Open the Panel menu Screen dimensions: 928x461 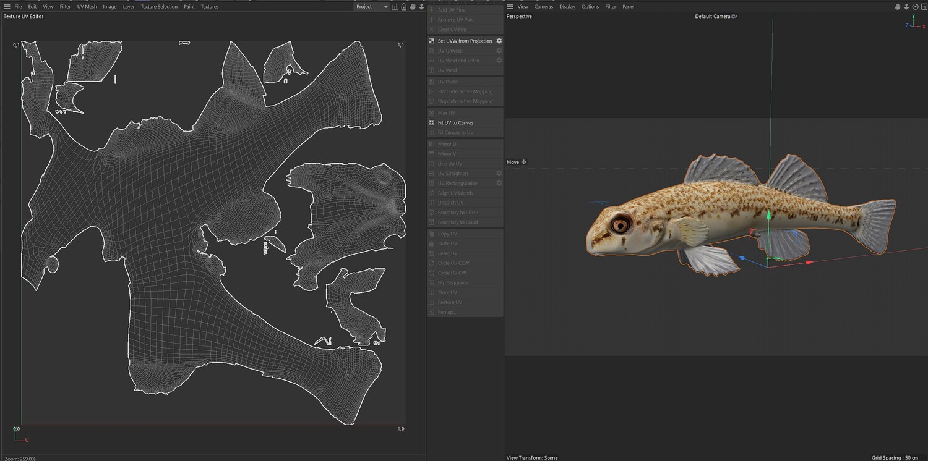pyautogui.click(x=628, y=6)
